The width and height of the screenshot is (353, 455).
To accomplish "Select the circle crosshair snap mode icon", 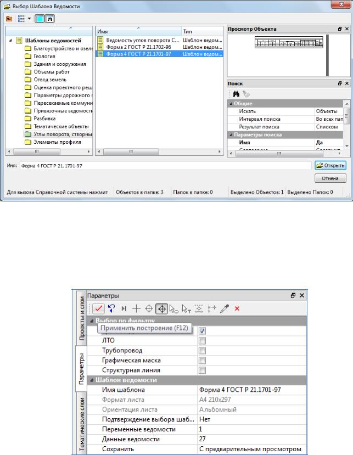I will click(x=149, y=308).
